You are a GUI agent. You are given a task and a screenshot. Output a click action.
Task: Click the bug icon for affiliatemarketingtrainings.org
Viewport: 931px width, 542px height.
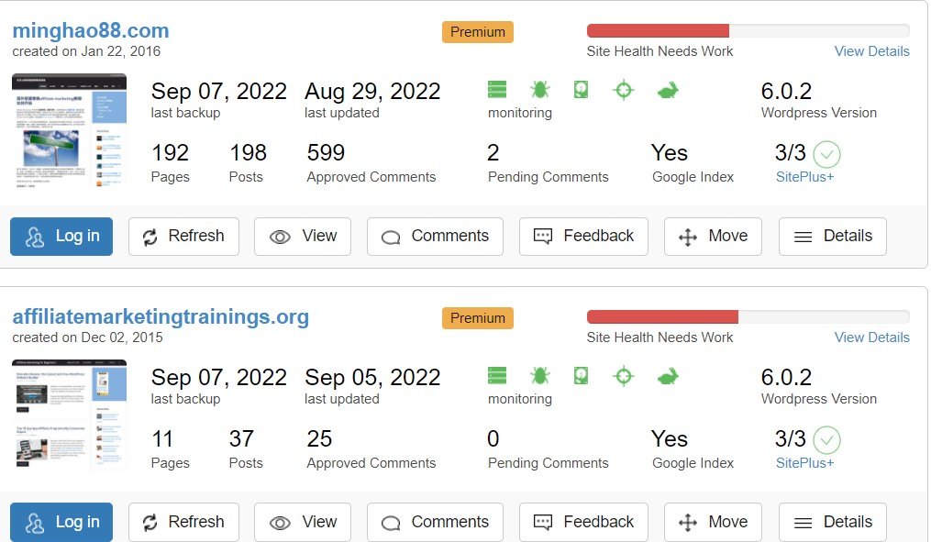pyautogui.click(x=539, y=376)
